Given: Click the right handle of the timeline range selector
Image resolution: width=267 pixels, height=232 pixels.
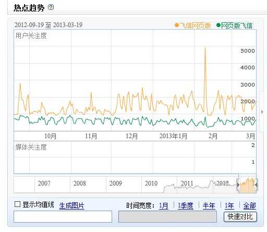Looking at the screenshot, I should point(256,185).
